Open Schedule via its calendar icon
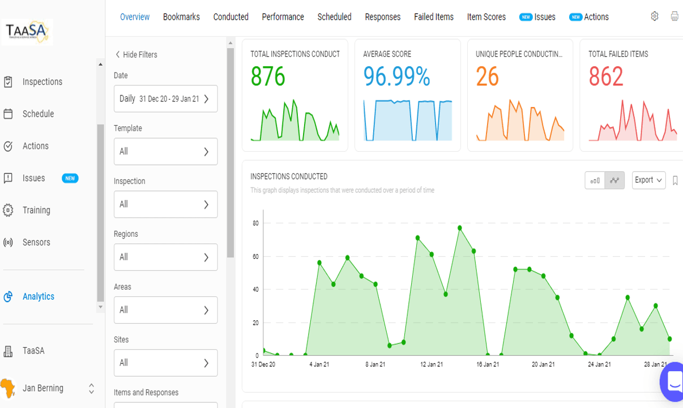 pyautogui.click(x=8, y=114)
